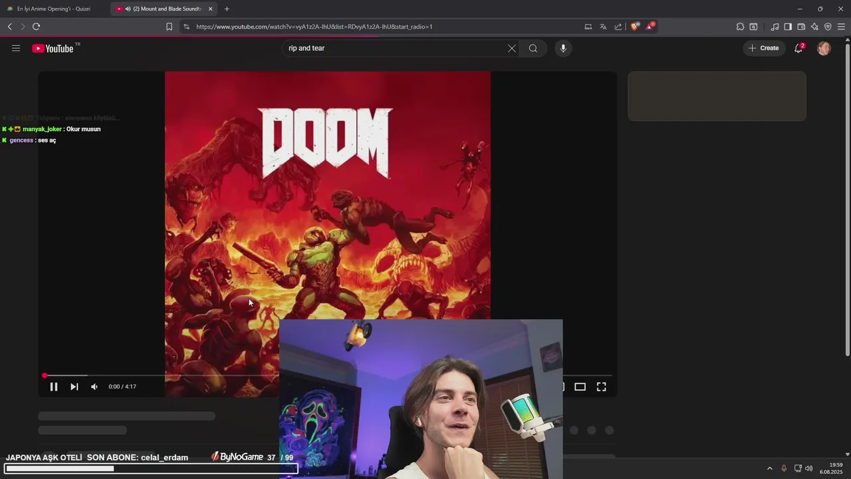Open a new browser tab
This screenshot has height=479, width=851.
point(227,9)
